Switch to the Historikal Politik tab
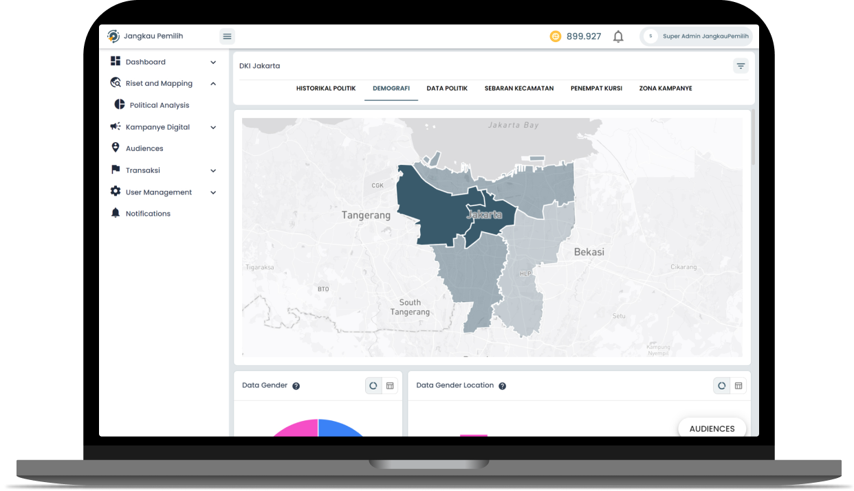Screen dimensions: 854x491 pos(326,89)
